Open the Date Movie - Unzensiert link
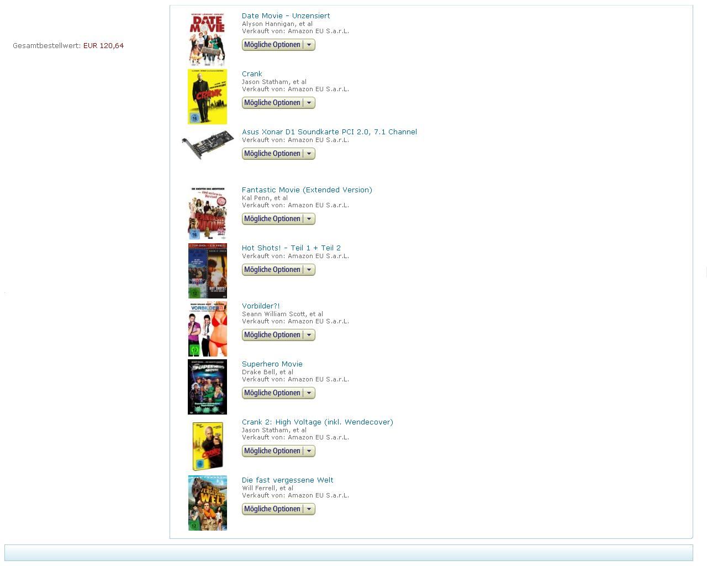707x566 pixels. 286,15
